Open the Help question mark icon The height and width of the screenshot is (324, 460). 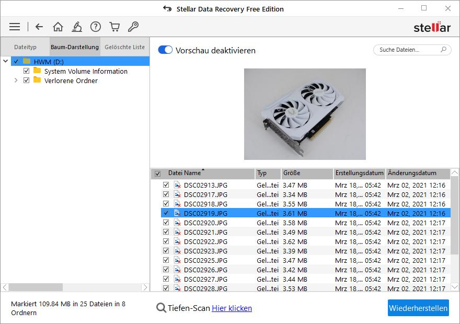[x=95, y=27]
